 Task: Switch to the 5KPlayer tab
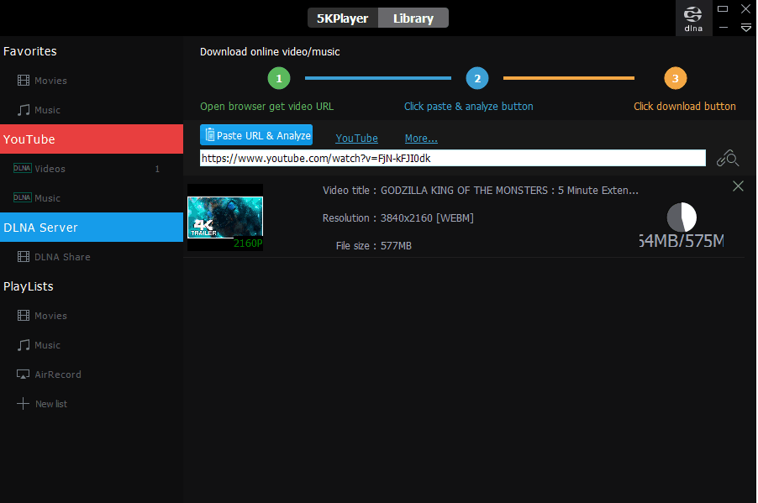pos(343,18)
